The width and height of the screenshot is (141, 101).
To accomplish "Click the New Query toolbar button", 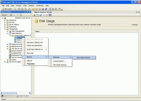I will point(7,9).
